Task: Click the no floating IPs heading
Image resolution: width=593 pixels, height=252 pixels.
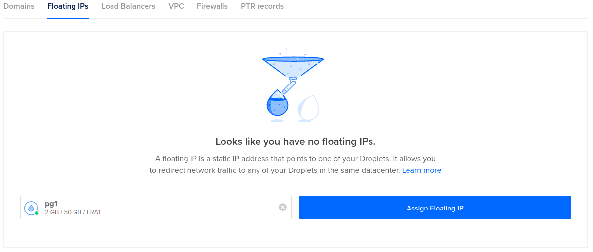Action: click(x=296, y=142)
